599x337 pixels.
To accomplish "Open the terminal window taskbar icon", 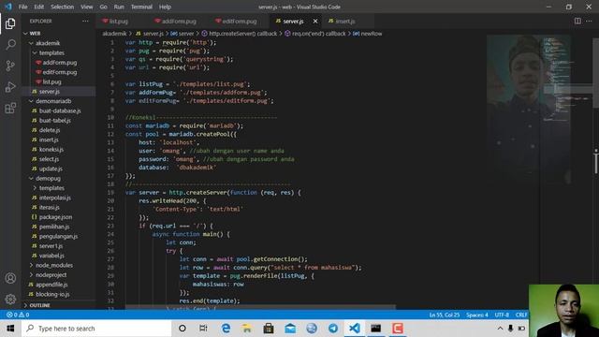I will (x=375, y=329).
